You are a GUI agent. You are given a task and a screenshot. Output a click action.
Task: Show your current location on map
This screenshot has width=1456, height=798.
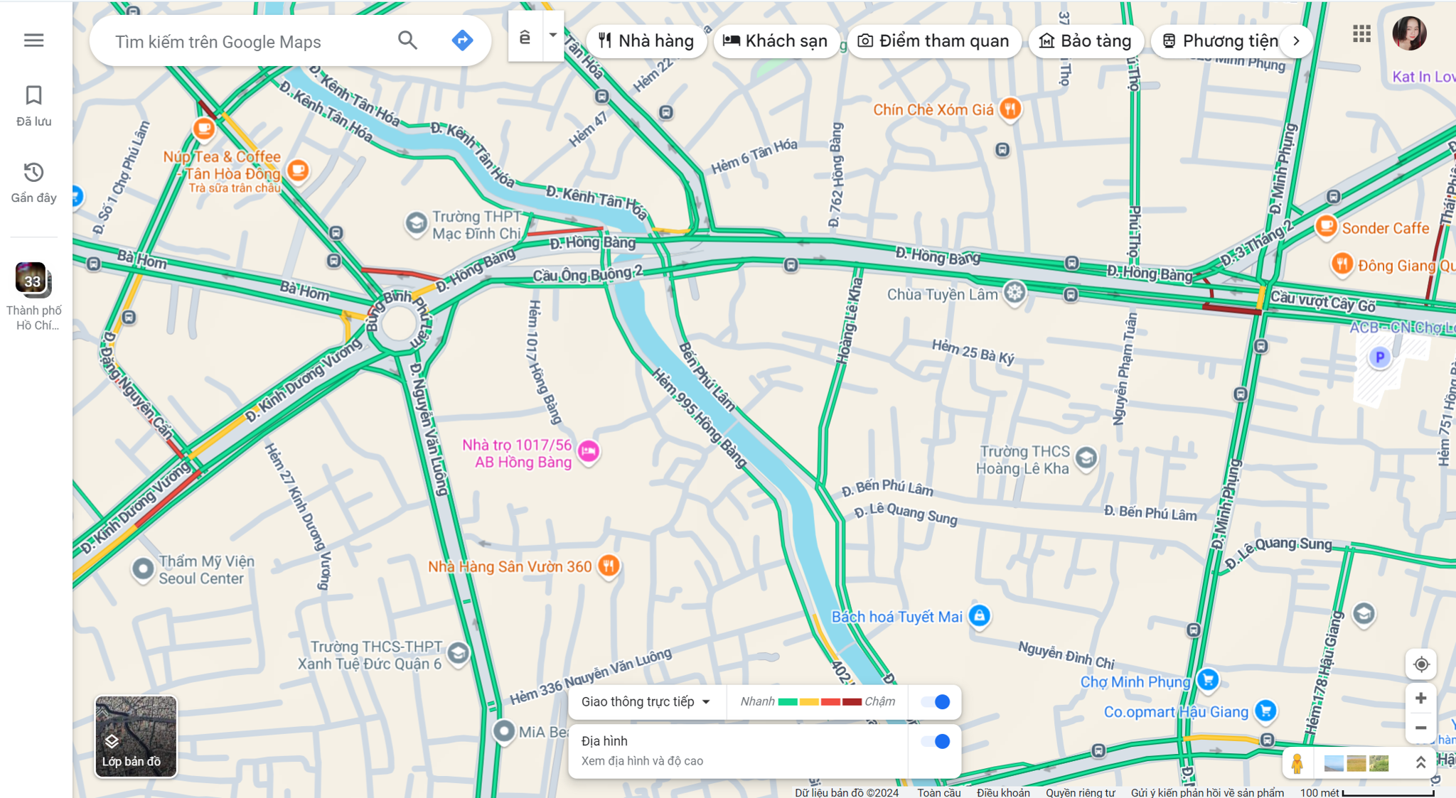tap(1420, 664)
